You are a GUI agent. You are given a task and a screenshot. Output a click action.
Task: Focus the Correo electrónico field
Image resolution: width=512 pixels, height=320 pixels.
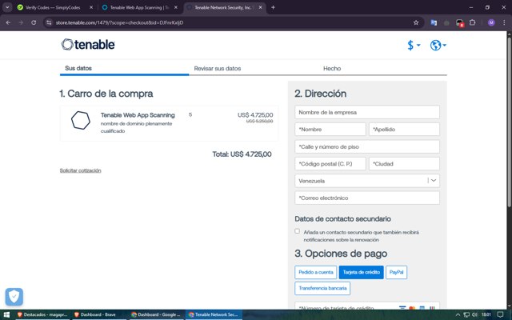[367, 198]
